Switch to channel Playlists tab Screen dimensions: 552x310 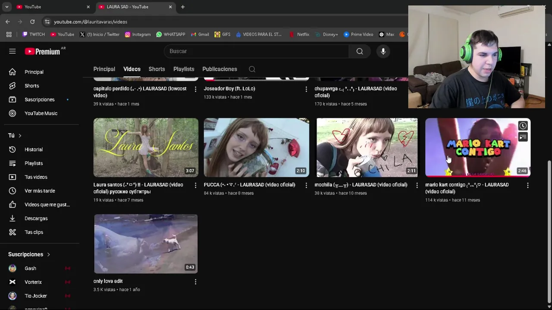tap(184, 69)
